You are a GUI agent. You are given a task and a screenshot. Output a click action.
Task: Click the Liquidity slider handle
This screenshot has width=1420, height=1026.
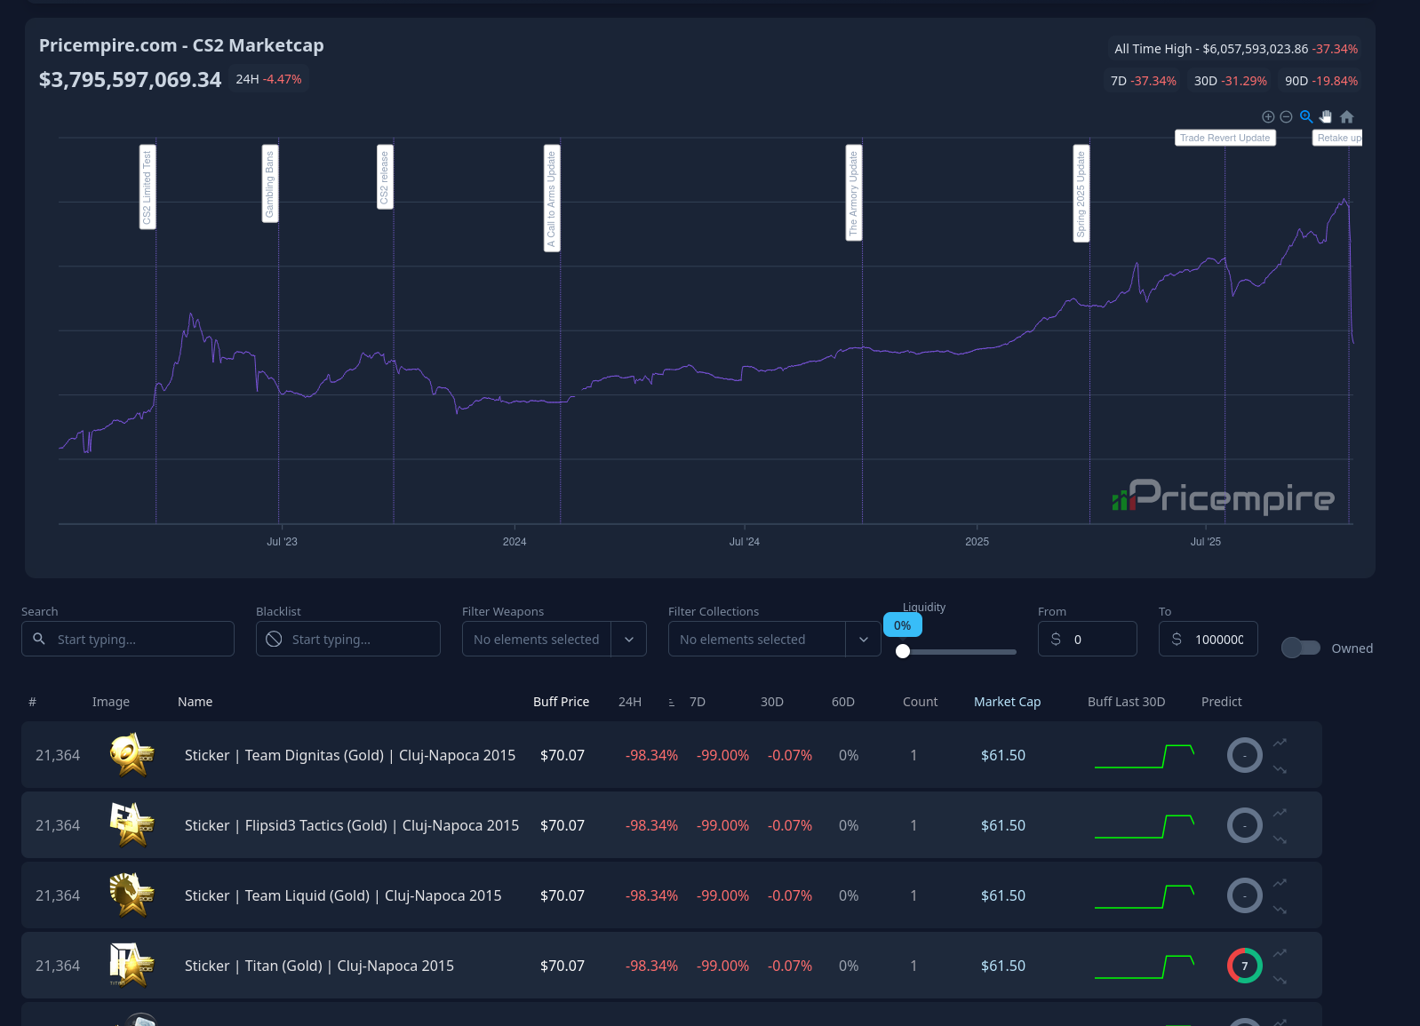[x=903, y=651]
